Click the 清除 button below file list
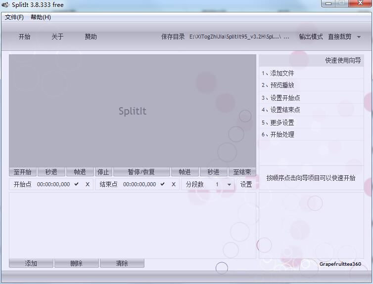The height and width of the screenshot is (284, 373). click(122, 263)
